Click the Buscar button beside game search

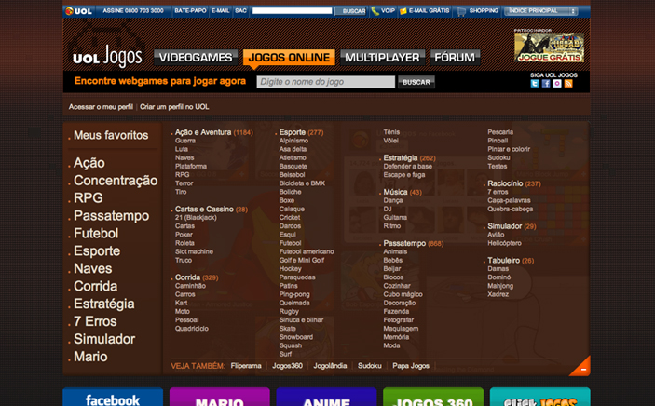pos(416,82)
